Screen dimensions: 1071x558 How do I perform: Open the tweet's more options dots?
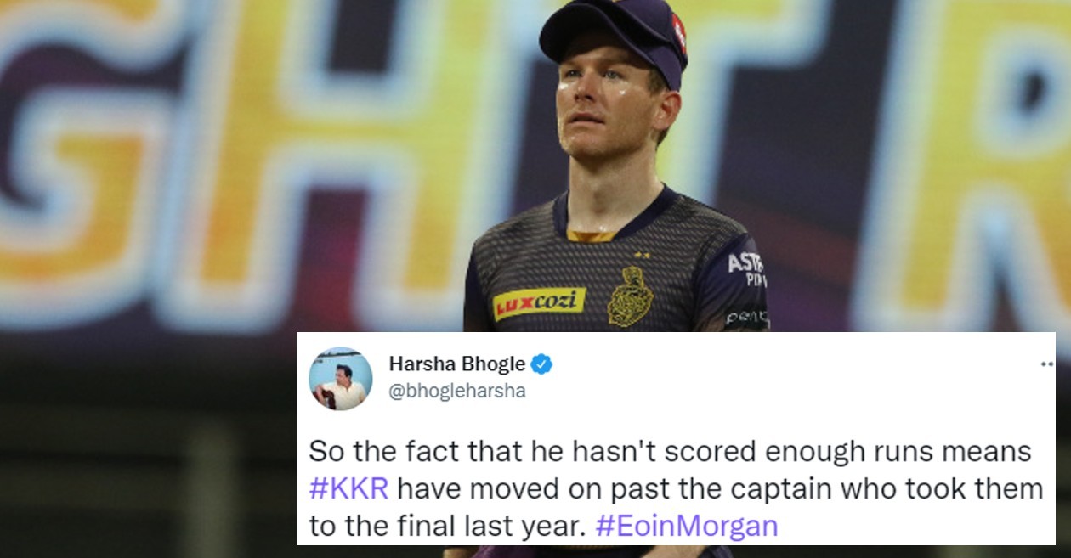(x=1046, y=364)
